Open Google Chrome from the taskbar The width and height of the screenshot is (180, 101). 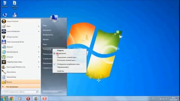pyautogui.click(x=12, y=98)
